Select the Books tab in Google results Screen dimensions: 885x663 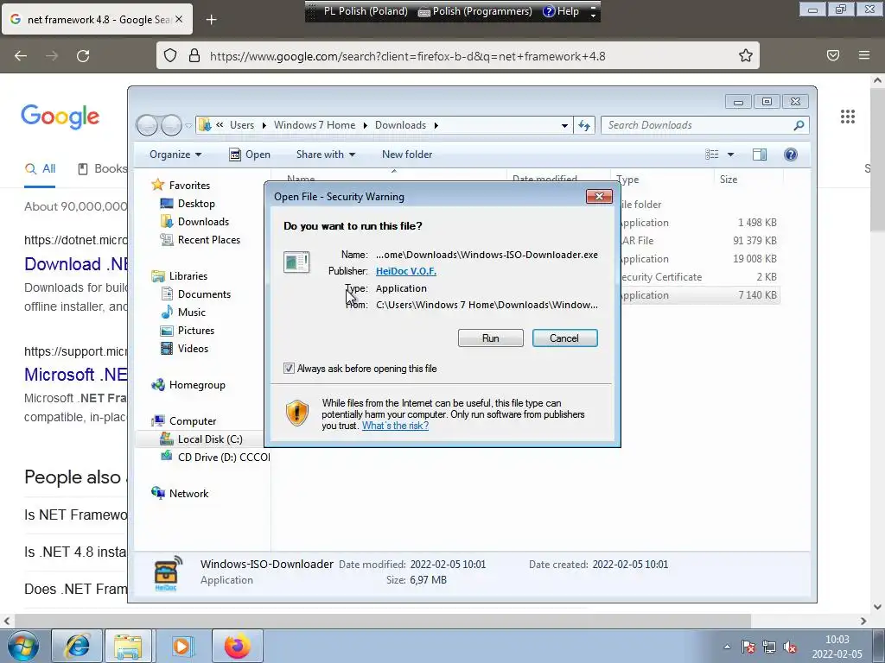point(102,168)
